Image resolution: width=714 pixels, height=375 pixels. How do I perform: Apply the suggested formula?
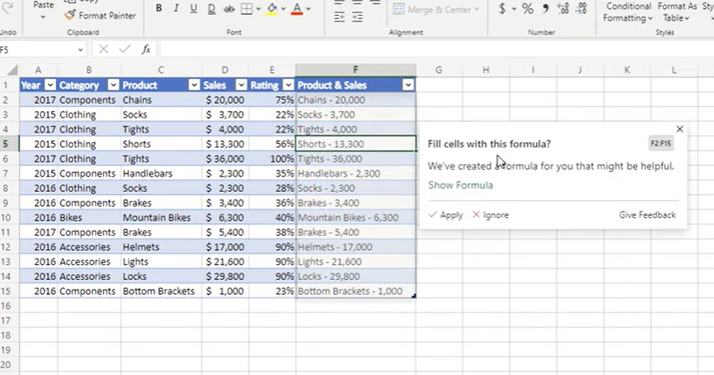(x=446, y=215)
